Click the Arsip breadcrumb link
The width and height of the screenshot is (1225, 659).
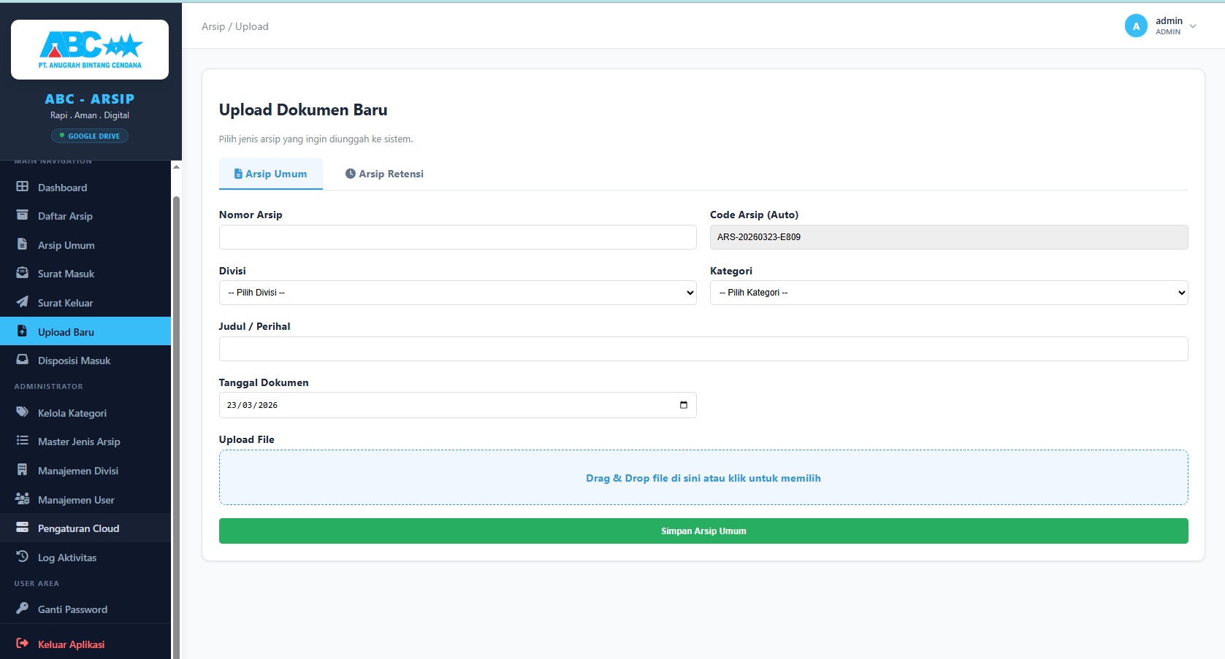pos(213,26)
